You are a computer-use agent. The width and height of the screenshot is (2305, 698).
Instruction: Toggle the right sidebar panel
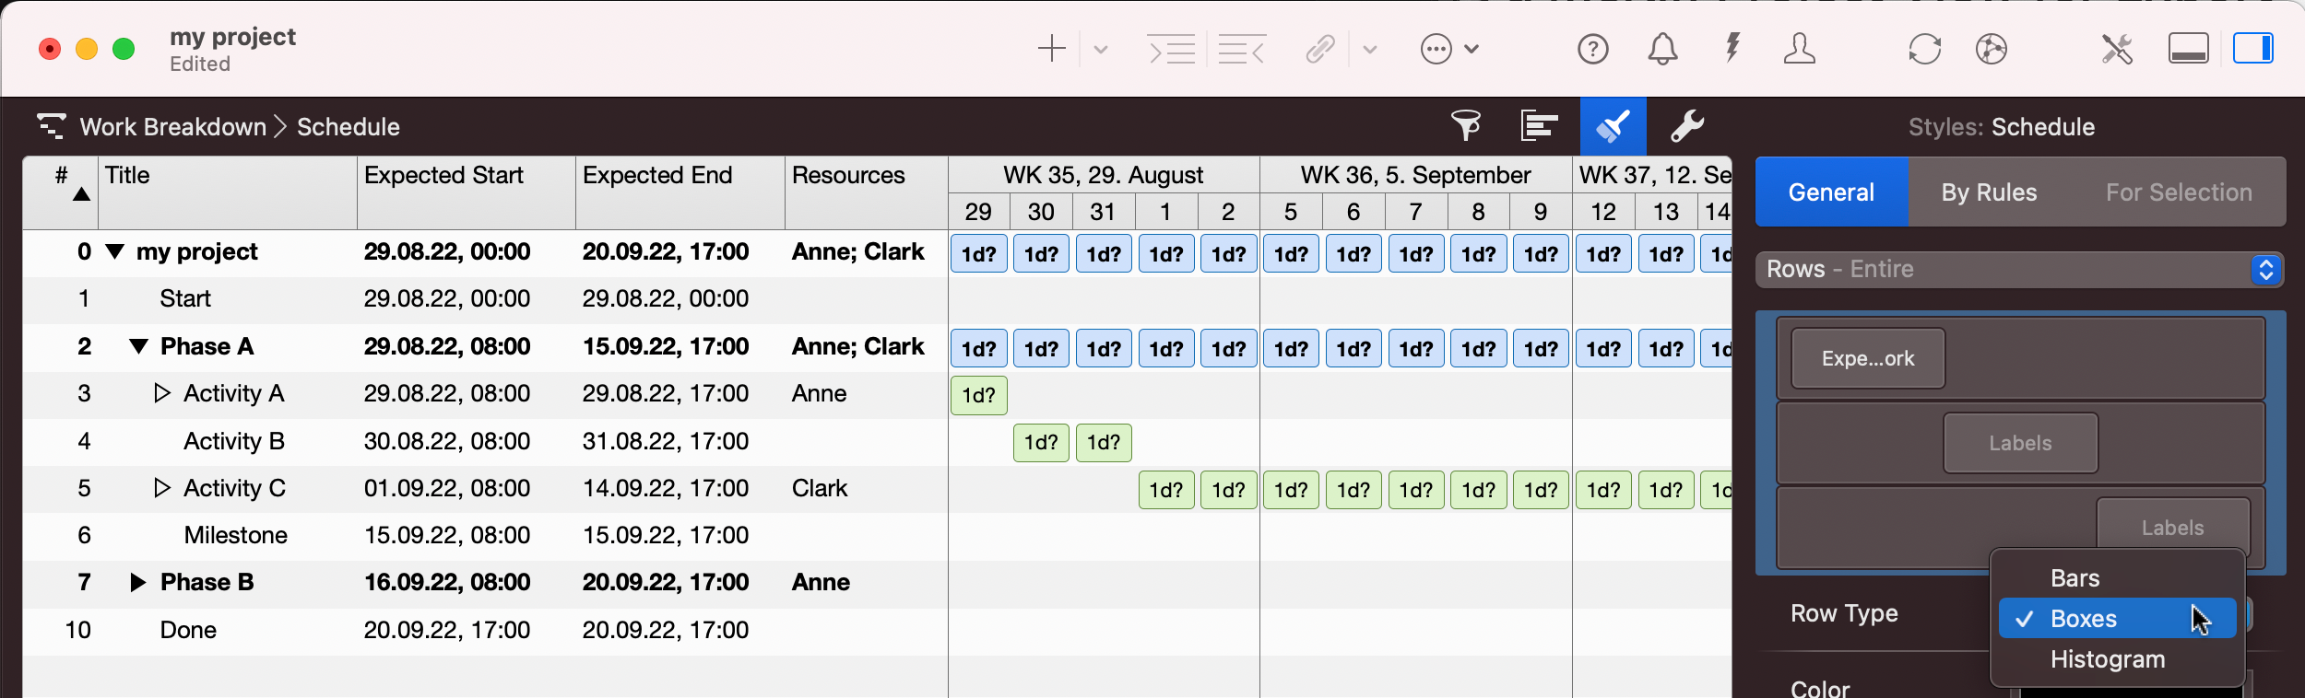click(x=2252, y=49)
